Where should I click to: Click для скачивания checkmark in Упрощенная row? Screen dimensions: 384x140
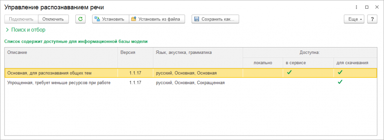[340, 82]
